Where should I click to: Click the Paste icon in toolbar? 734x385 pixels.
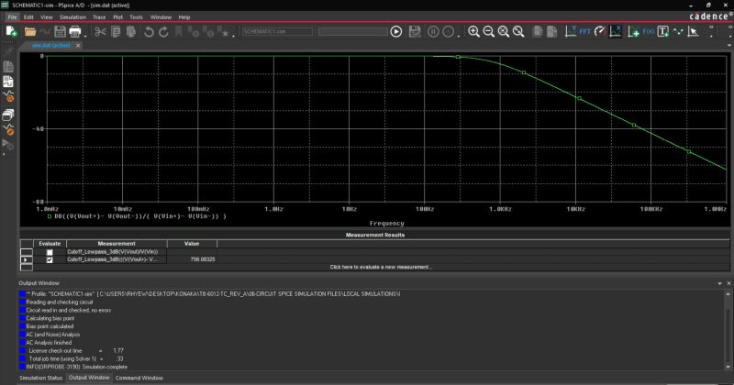pyautogui.click(x=131, y=32)
